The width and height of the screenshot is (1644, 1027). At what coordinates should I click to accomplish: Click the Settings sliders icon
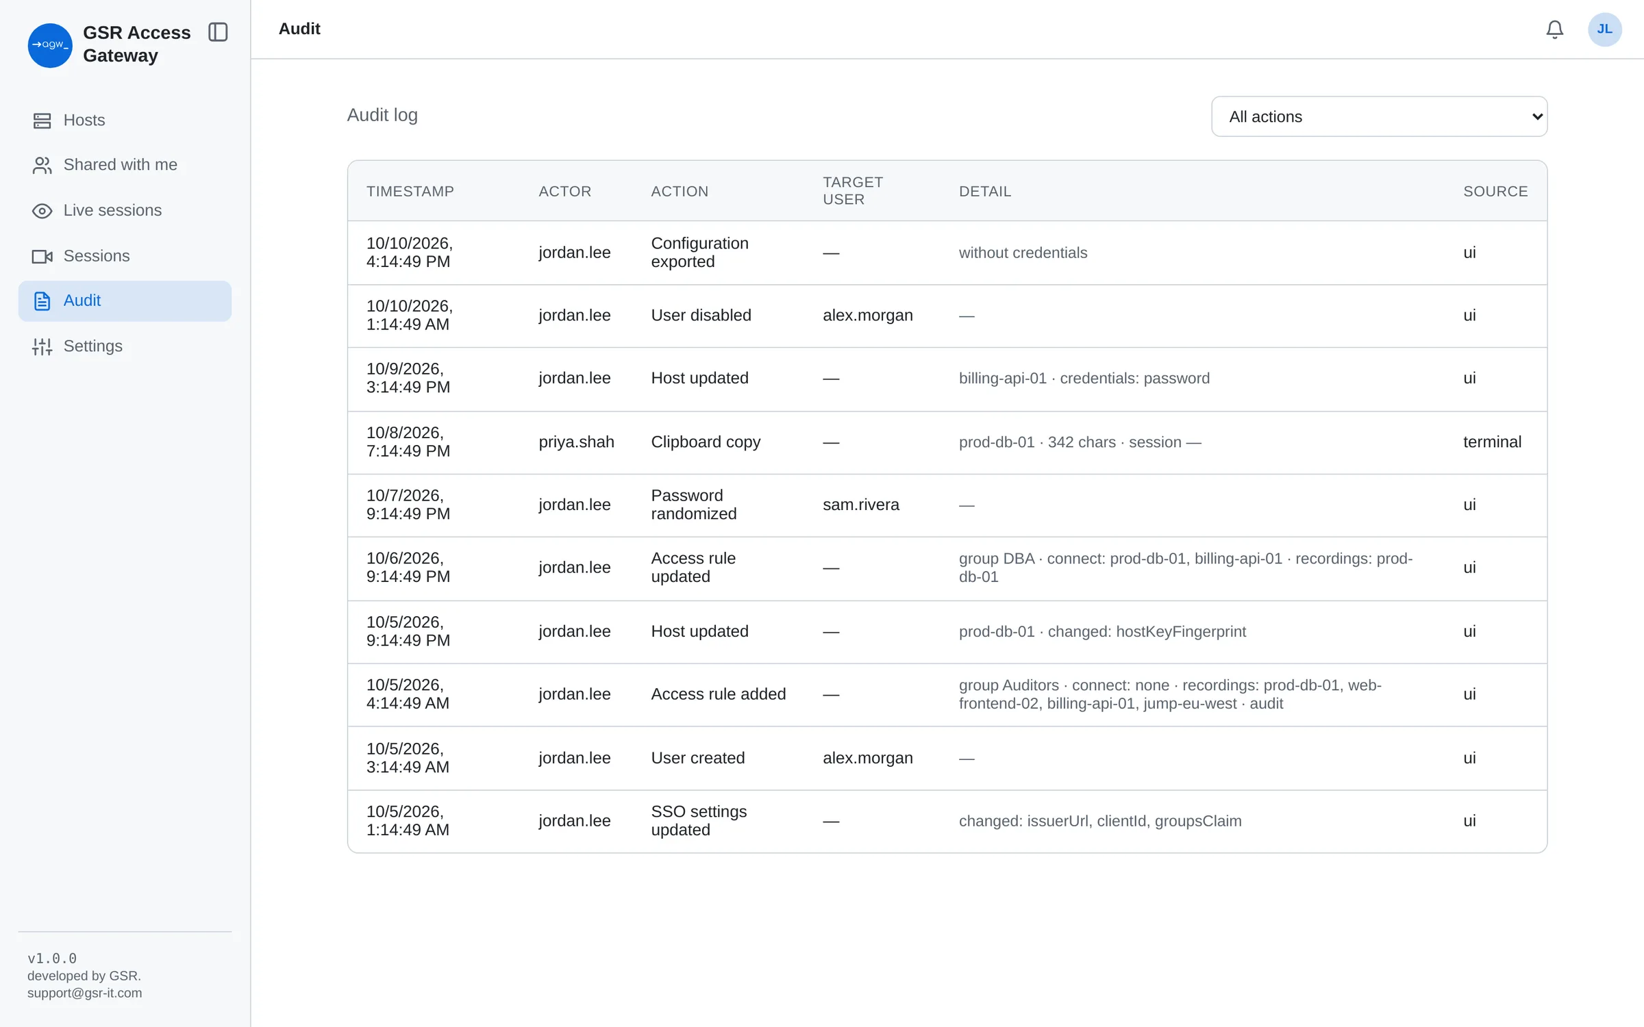(x=42, y=346)
